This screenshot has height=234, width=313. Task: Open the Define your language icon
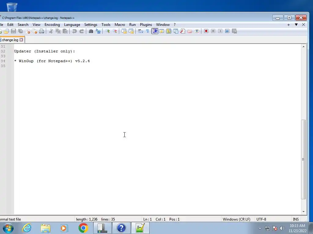pos(162,31)
